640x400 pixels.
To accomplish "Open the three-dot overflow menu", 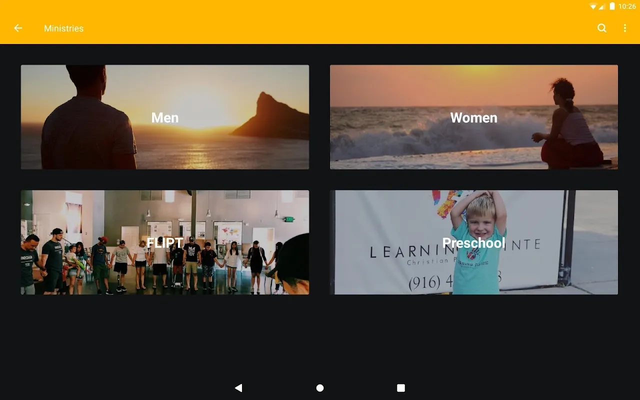I will 624,28.
